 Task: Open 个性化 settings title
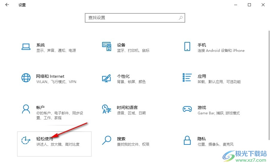tap(123, 76)
